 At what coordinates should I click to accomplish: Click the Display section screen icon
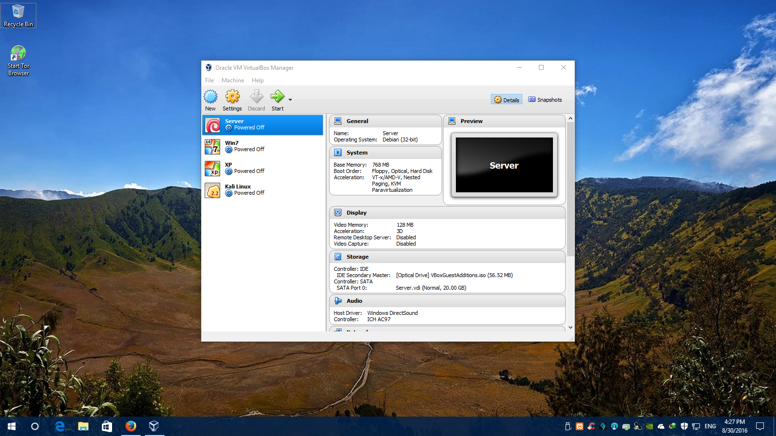(338, 213)
